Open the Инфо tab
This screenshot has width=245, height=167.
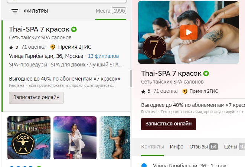(177, 147)
